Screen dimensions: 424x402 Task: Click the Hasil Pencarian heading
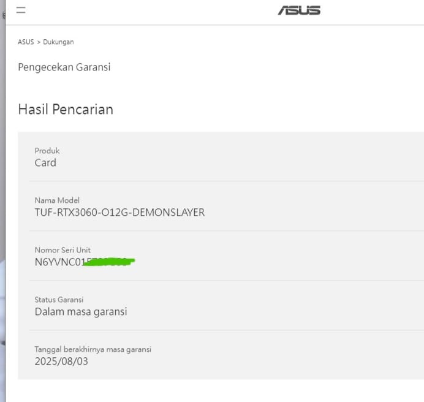point(66,109)
